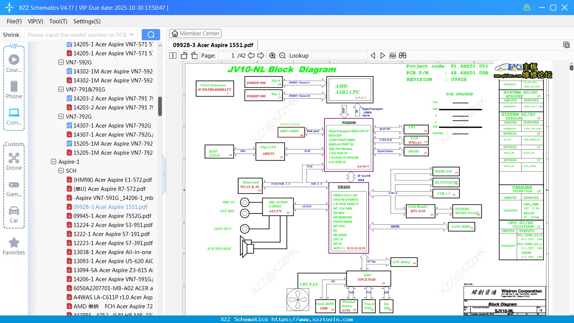Screen dimensions: 574x323
Task: Close the document via top-right panel icon
Action: coord(566,45)
